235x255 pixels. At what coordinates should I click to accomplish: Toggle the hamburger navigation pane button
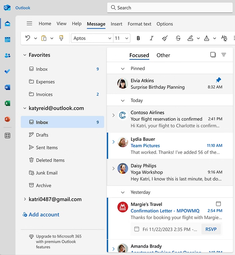coord(29,23)
